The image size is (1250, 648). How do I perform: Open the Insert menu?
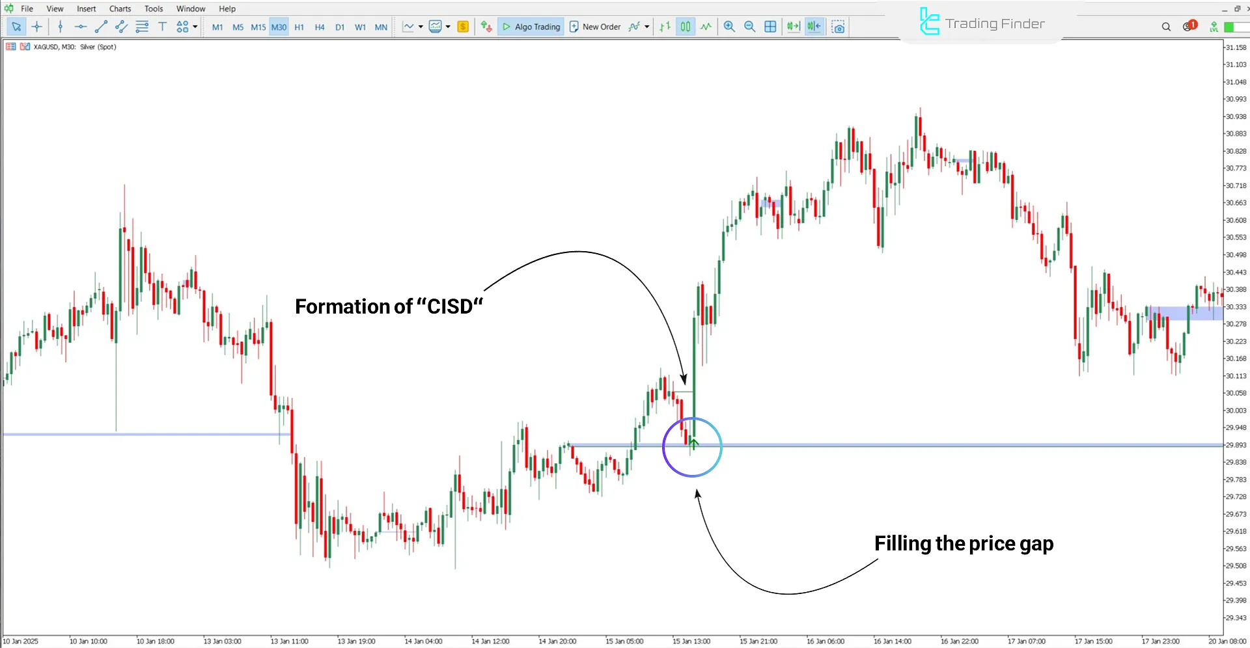click(86, 8)
